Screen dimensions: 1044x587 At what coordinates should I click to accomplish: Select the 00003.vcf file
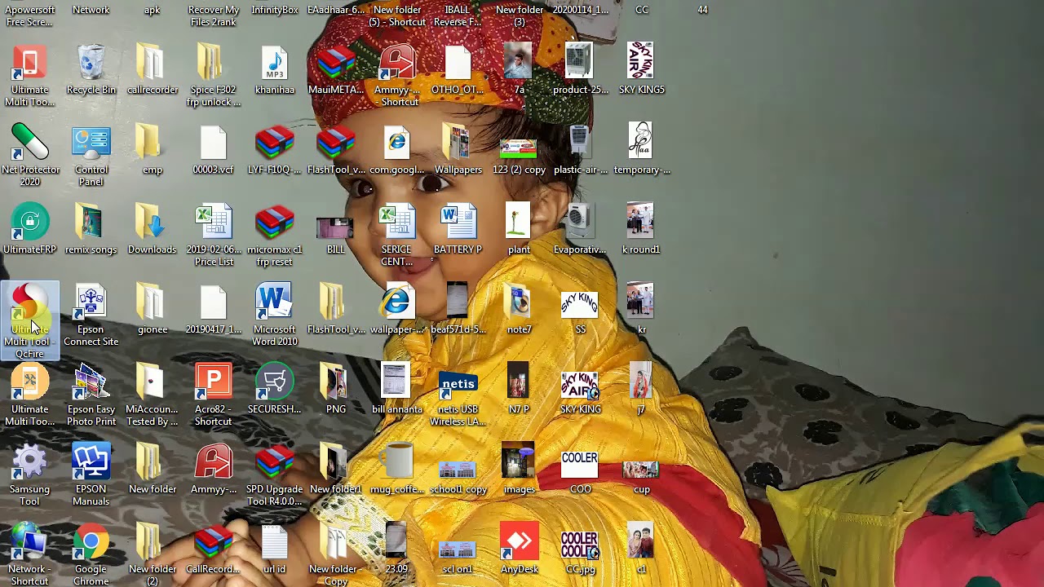[214, 143]
